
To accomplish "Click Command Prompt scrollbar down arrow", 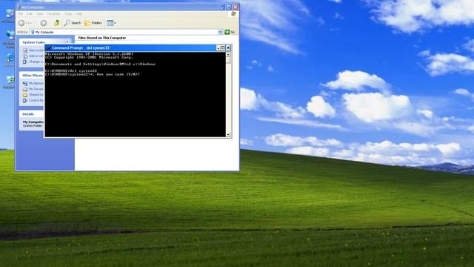I will click(228, 134).
